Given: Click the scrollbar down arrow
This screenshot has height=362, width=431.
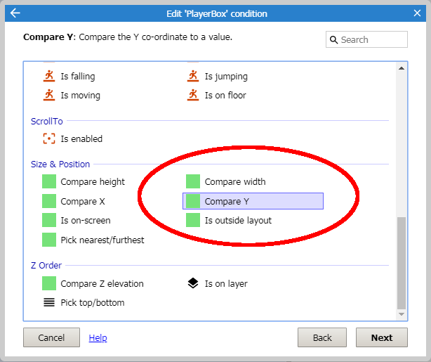Looking at the screenshot, I should tap(402, 315).
